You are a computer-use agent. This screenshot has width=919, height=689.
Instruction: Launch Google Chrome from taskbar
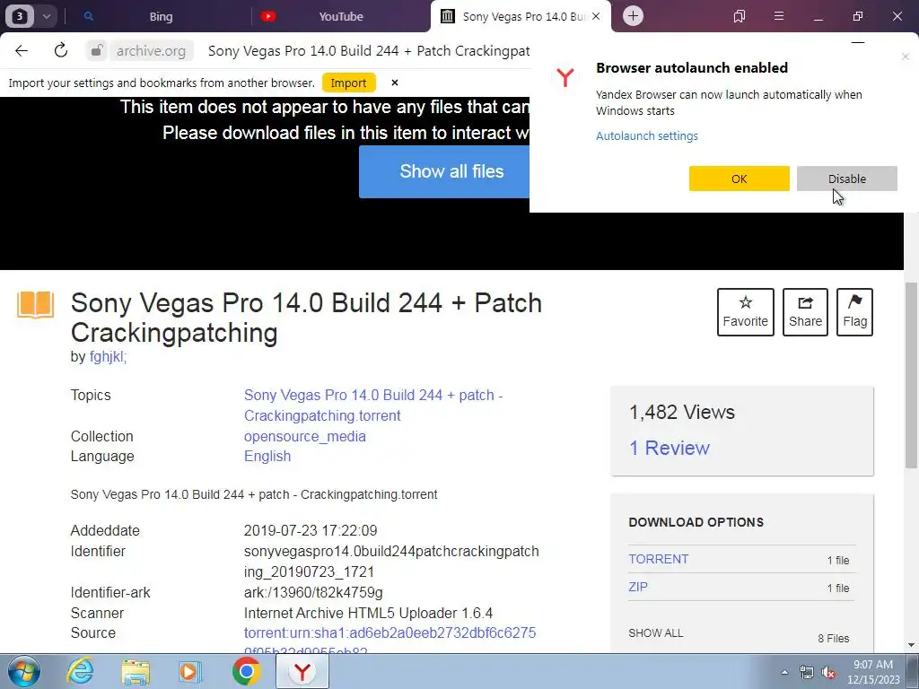pyautogui.click(x=246, y=671)
